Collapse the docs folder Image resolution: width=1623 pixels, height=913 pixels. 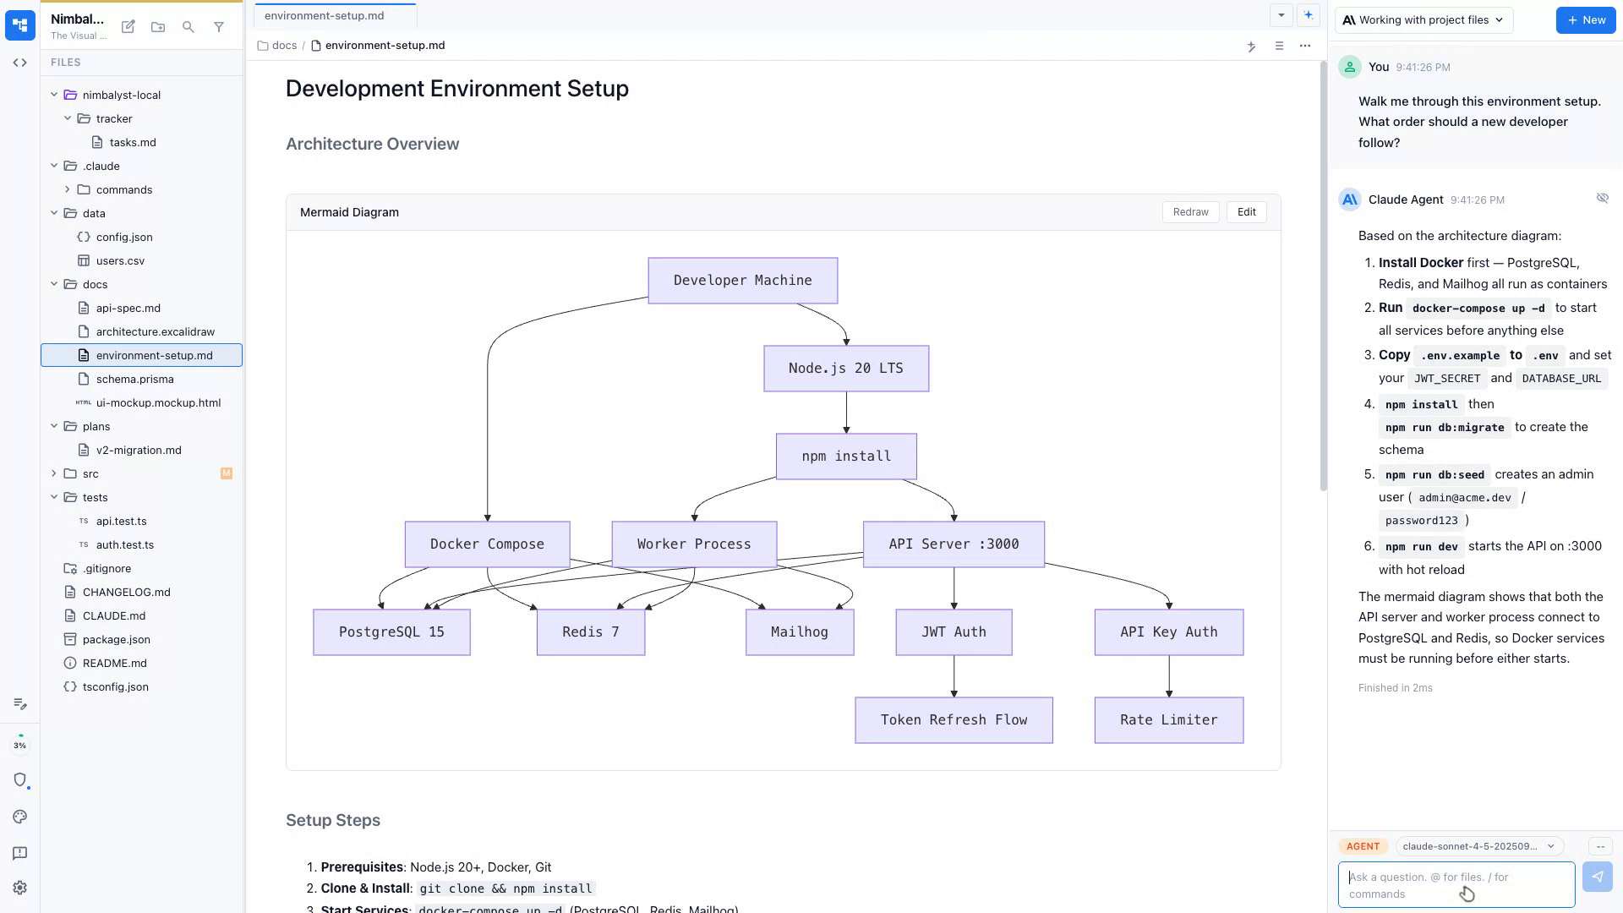point(54,284)
